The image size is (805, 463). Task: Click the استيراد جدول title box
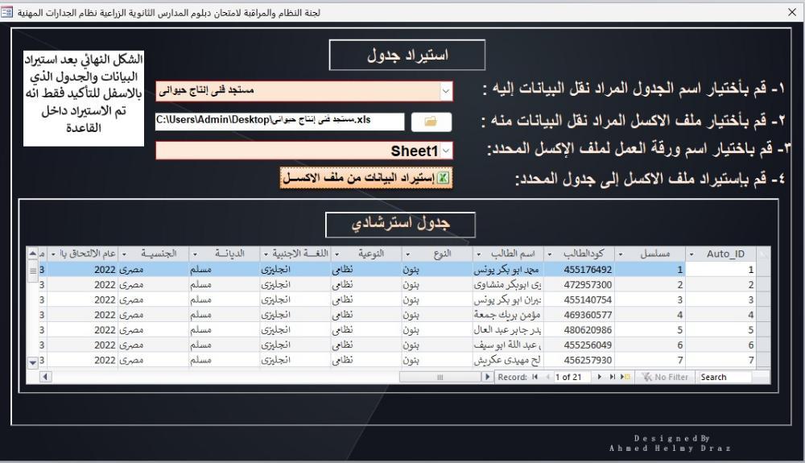[x=407, y=55]
